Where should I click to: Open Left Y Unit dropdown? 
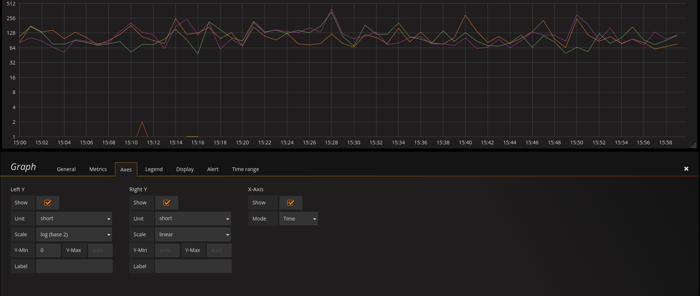click(74, 218)
